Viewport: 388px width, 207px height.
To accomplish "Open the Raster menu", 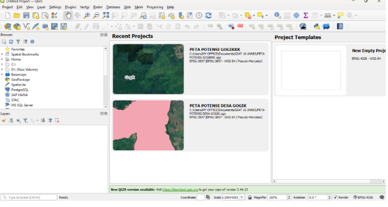I will pos(98,7).
